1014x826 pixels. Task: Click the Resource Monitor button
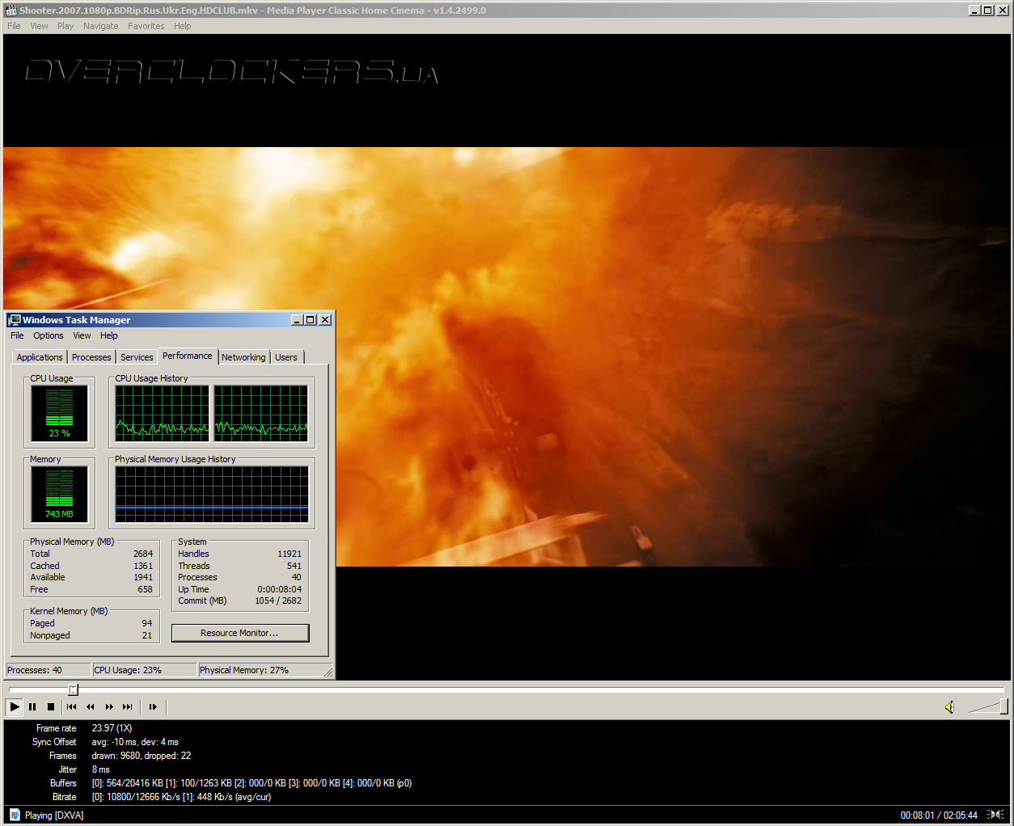(x=240, y=633)
